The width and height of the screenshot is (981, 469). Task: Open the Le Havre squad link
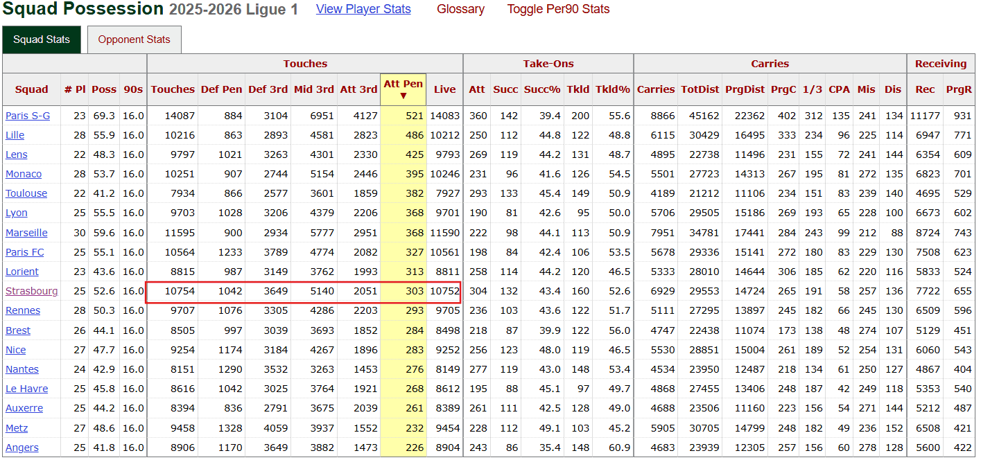[26, 389]
